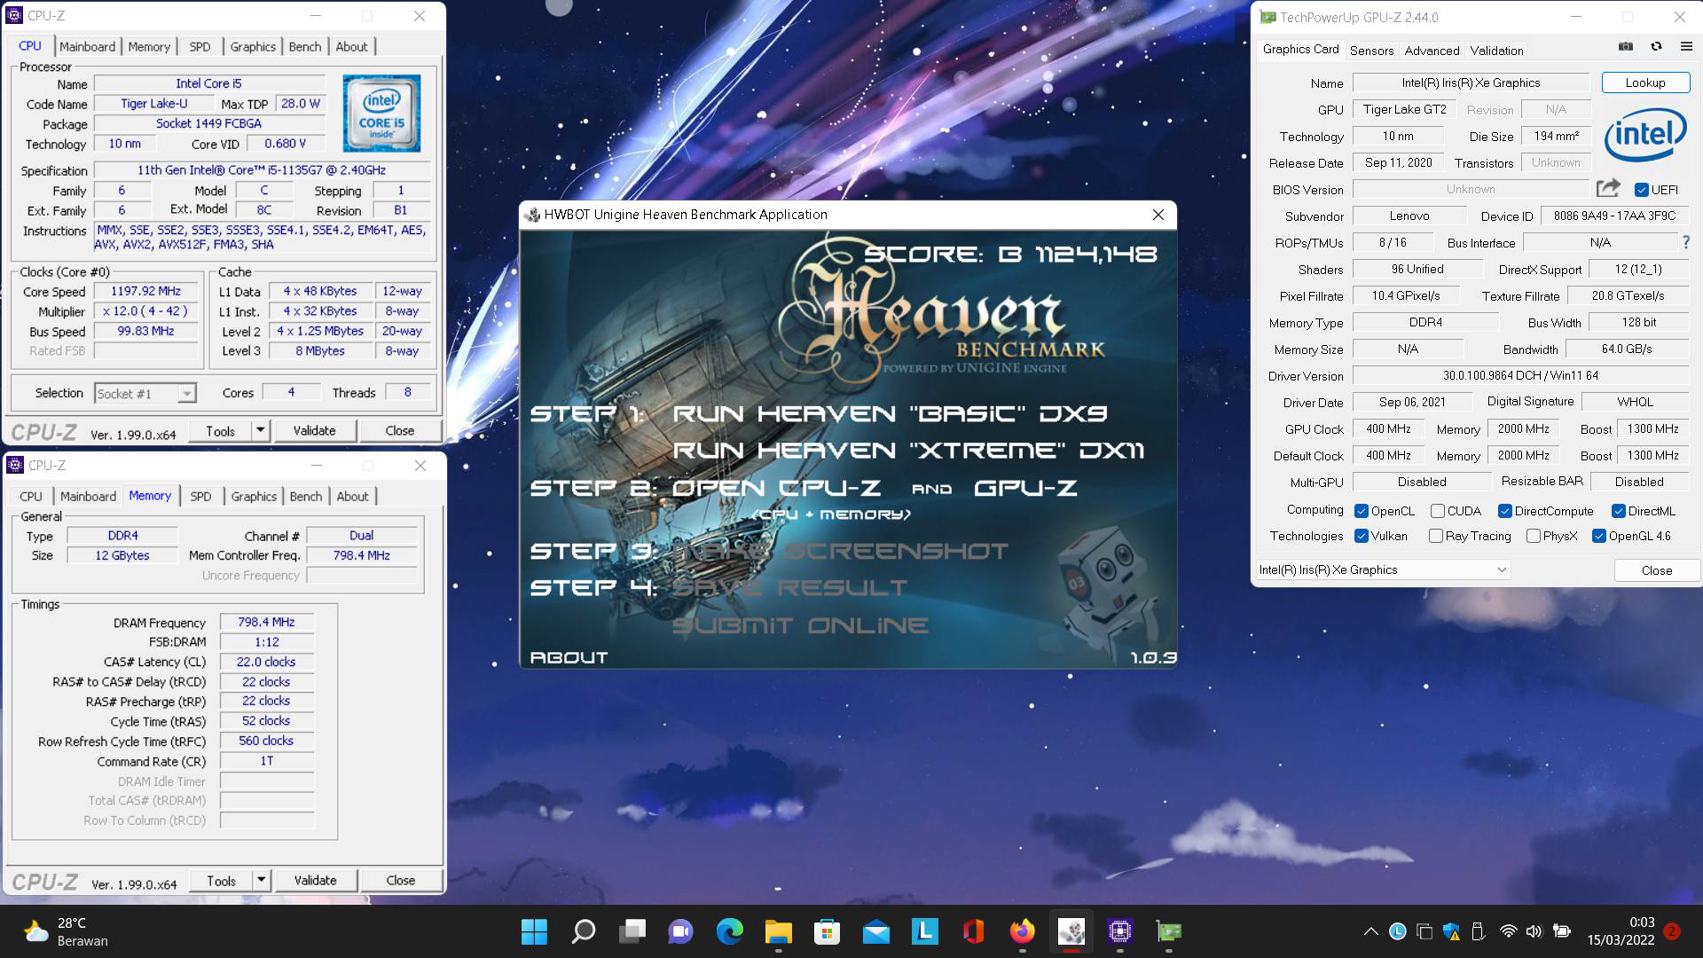
Task: Open About tab in lower CPU-Z
Action: pyautogui.click(x=352, y=496)
